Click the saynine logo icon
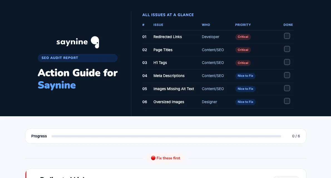 tap(95, 42)
